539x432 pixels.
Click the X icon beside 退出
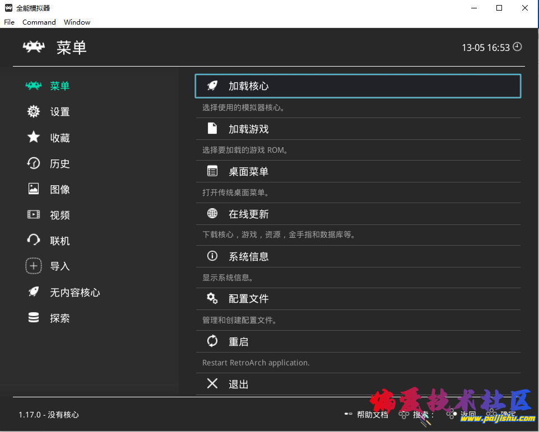pyautogui.click(x=212, y=384)
